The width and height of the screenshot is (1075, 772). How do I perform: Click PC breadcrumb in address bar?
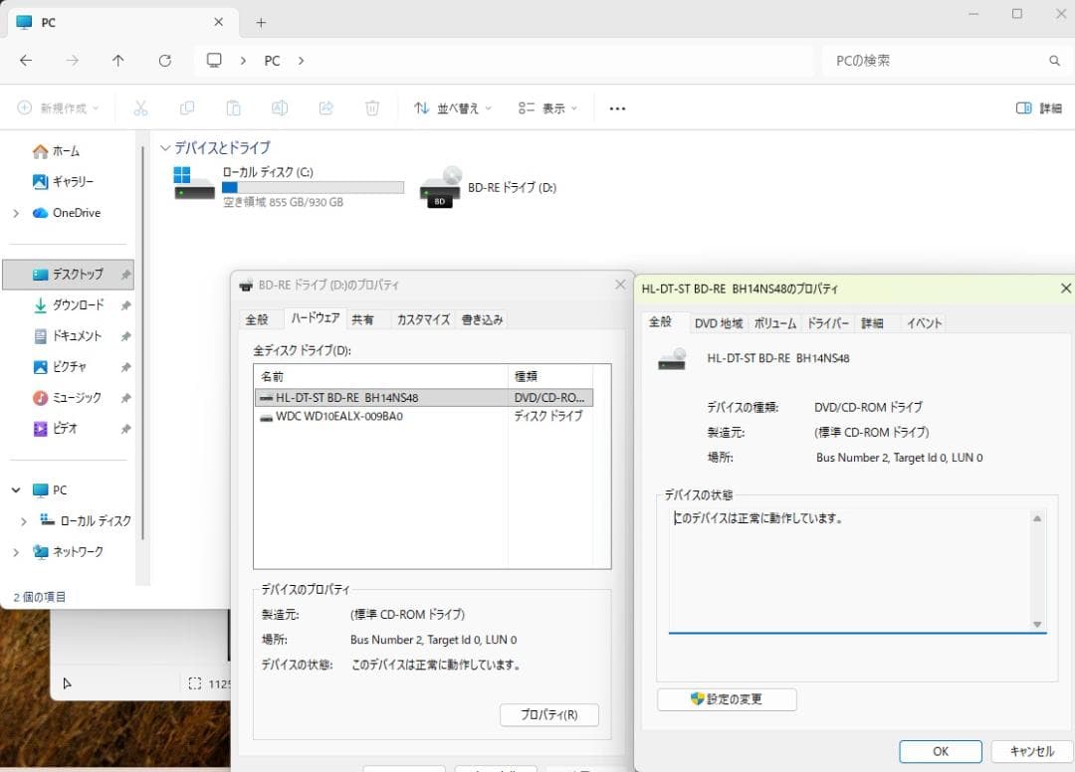click(x=272, y=61)
